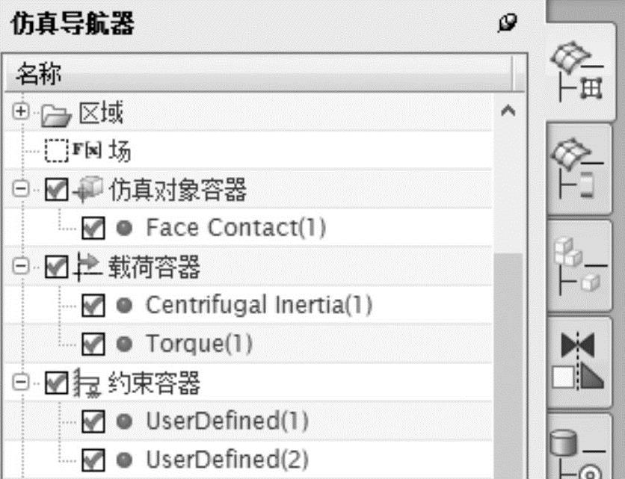Collapse the 仿真对象容器 node

click(20, 190)
